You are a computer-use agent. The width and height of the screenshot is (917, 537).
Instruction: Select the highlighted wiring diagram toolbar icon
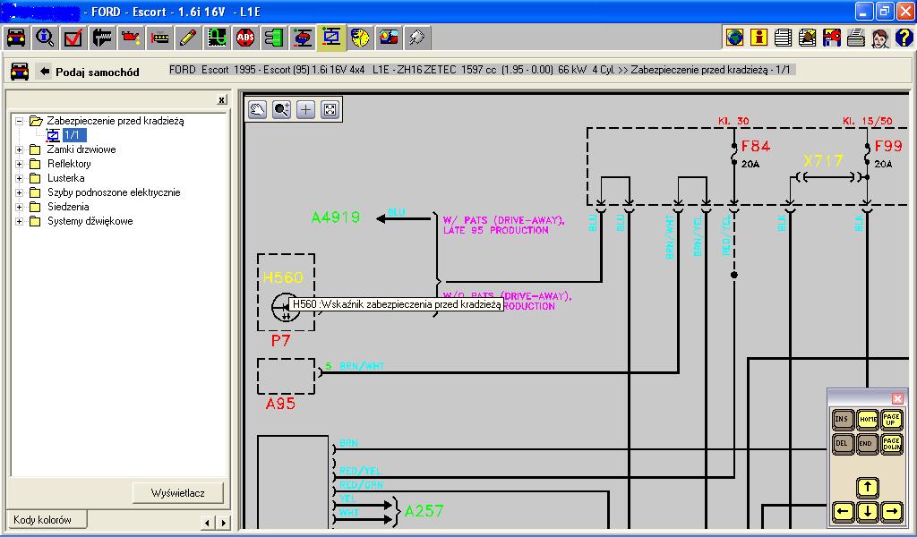[x=331, y=38]
